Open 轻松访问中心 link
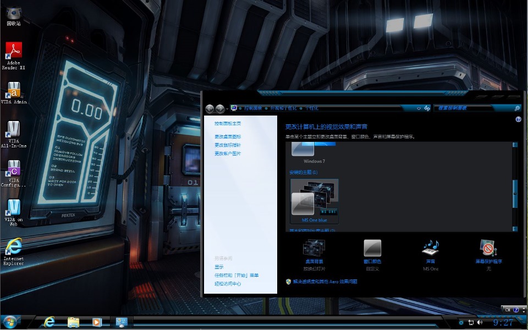This screenshot has height=330, width=528. [x=228, y=284]
